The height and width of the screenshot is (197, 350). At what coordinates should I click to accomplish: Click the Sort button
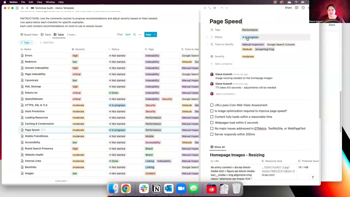coord(128,35)
